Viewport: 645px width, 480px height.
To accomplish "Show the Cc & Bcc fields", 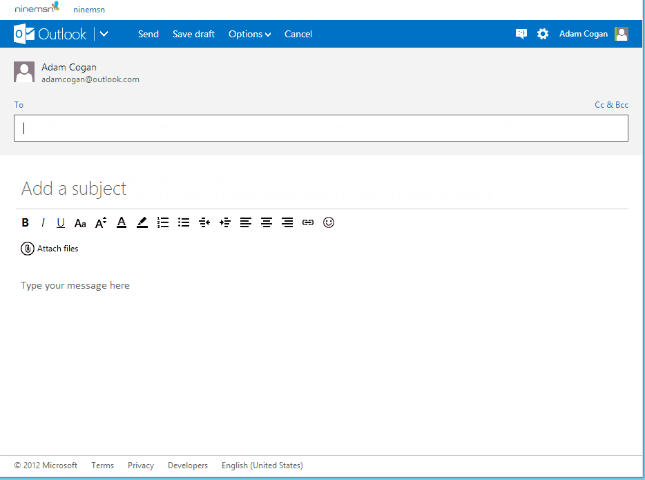I will (611, 105).
